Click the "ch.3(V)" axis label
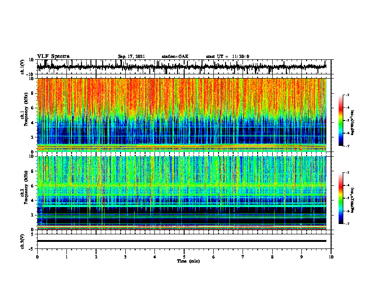Screen dimensions: 373x288 (x=23, y=241)
